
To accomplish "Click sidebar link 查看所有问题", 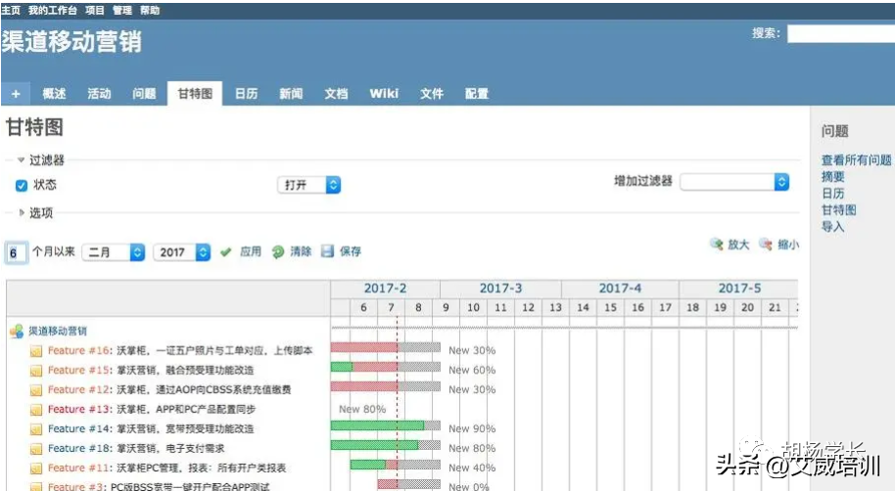I will point(856,160).
